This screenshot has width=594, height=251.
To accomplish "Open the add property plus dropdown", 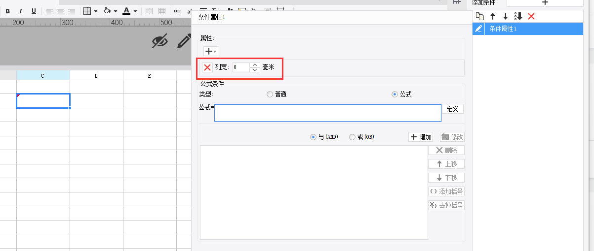I will click(x=211, y=51).
